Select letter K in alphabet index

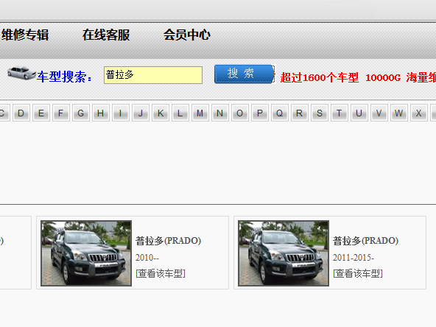(x=161, y=113)
